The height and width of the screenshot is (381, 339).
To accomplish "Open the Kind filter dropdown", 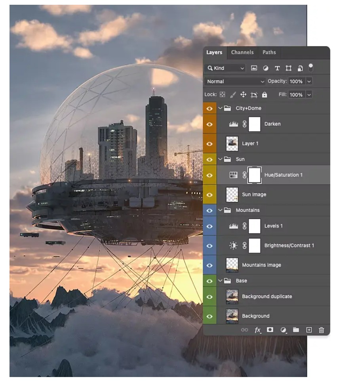I will [225, 68].
